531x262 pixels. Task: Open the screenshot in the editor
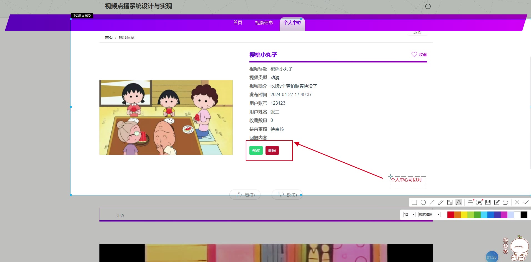coord(497,202)
